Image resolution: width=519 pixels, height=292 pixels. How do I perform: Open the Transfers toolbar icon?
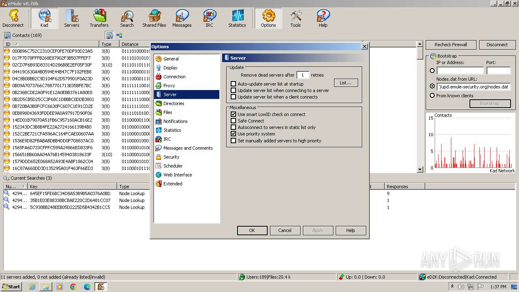tap(99, 18)
